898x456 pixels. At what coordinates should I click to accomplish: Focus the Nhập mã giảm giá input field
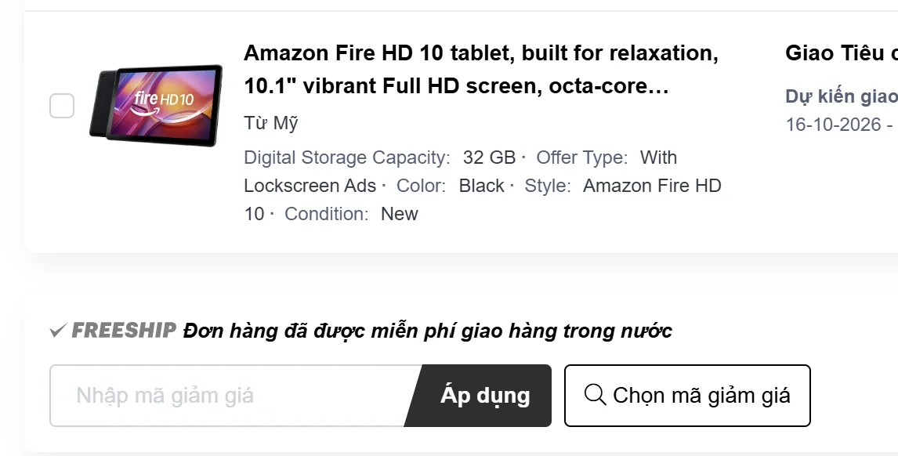point(235,396)
